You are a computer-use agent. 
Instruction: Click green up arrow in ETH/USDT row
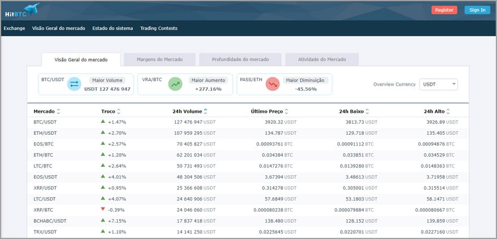(x=103, y=132)
